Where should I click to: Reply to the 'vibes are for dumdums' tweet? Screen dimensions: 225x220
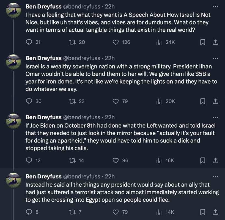point(29,42)
